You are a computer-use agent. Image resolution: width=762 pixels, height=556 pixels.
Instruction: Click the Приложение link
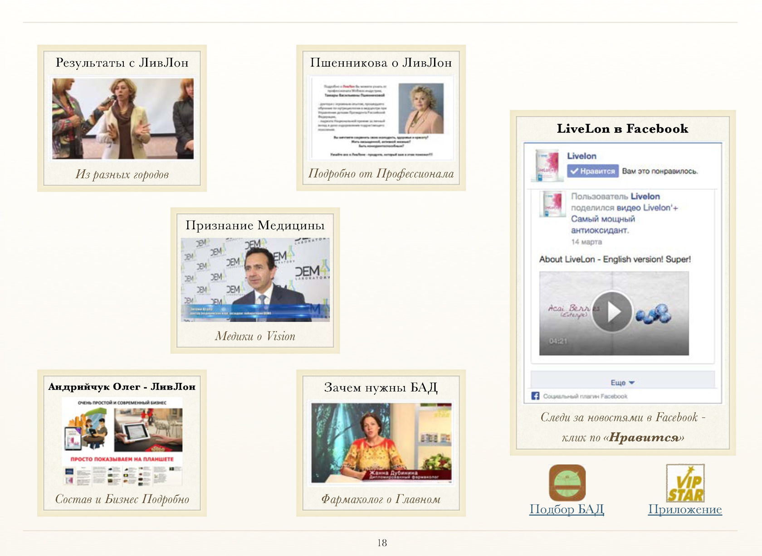tap(685, 509)
